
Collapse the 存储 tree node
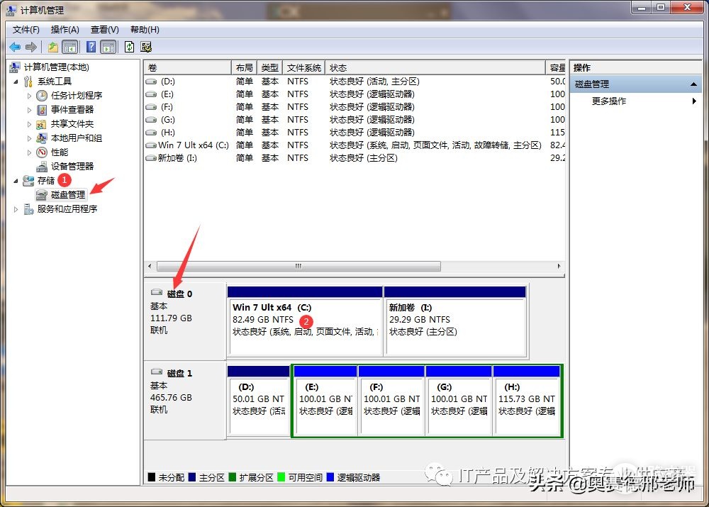click(16, 181)
